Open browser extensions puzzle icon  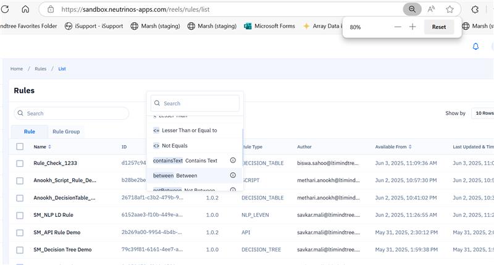point(475,9)
